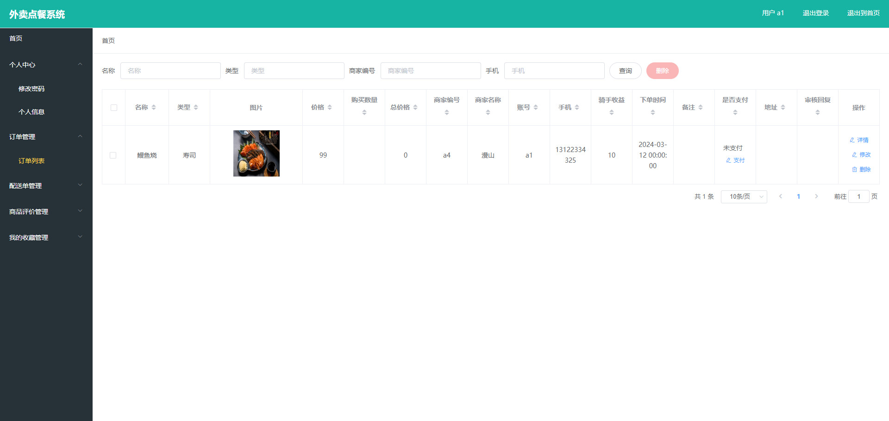Click the 漫山 merchant name cell
The height and width of the screenshot is (421, 889).
(488, 155)
